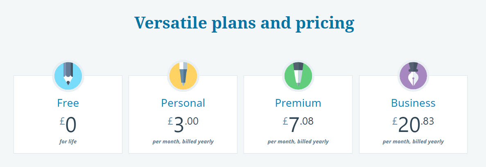The width and height of the screenshot is (486, 167).
Task: Click the £7.08 Premium plan price
Action: (x=298, y=125)
